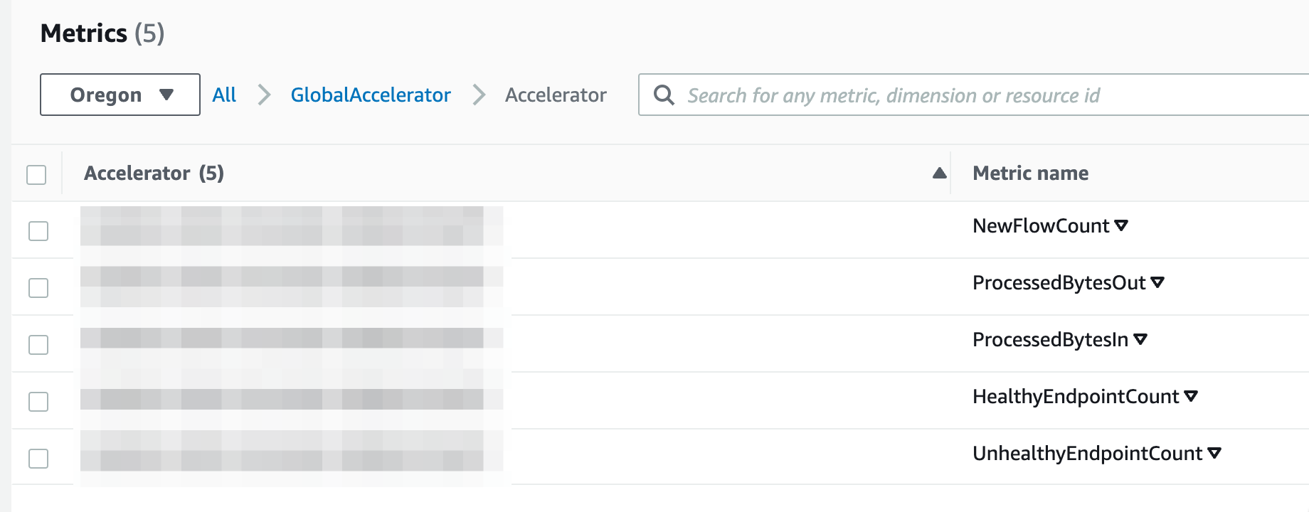The height and width of the screenshot is (512, 1309).
Task: Toggle the select-all metrics checkbox
Action: click(x=36, y=174)
